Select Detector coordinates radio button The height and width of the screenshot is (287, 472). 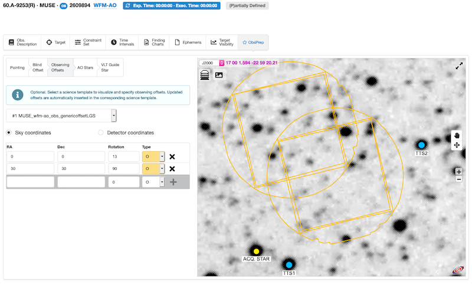pos(100,133)
